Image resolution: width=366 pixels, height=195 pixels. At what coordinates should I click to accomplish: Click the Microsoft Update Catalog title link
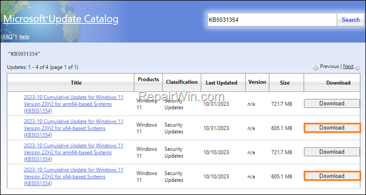(x=61, y=19)
